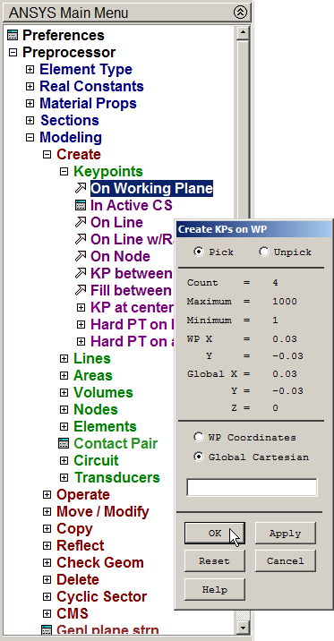This screenshot has height=641, width=334.
Task: Select the Pick radio button
Action: [x=198, y=252]
